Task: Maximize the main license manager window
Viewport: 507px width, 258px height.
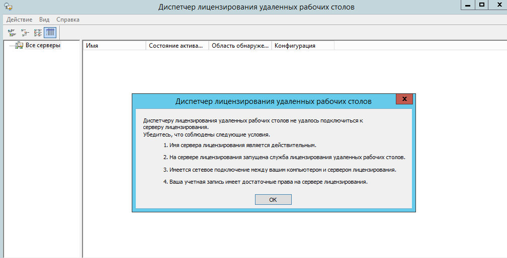Action: pos(482,5)
